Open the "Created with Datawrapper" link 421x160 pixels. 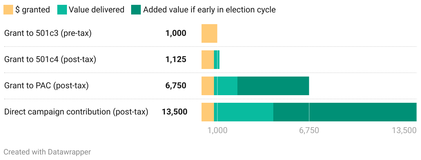click(x=47, y=152)
